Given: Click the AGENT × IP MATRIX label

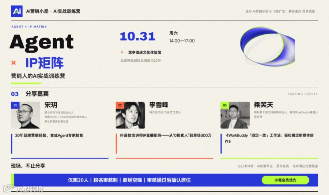Looking at the screenshot, I should coord(29,27).
